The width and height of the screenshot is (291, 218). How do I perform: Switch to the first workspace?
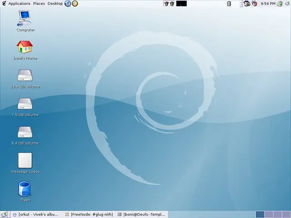tap(260, 214)
